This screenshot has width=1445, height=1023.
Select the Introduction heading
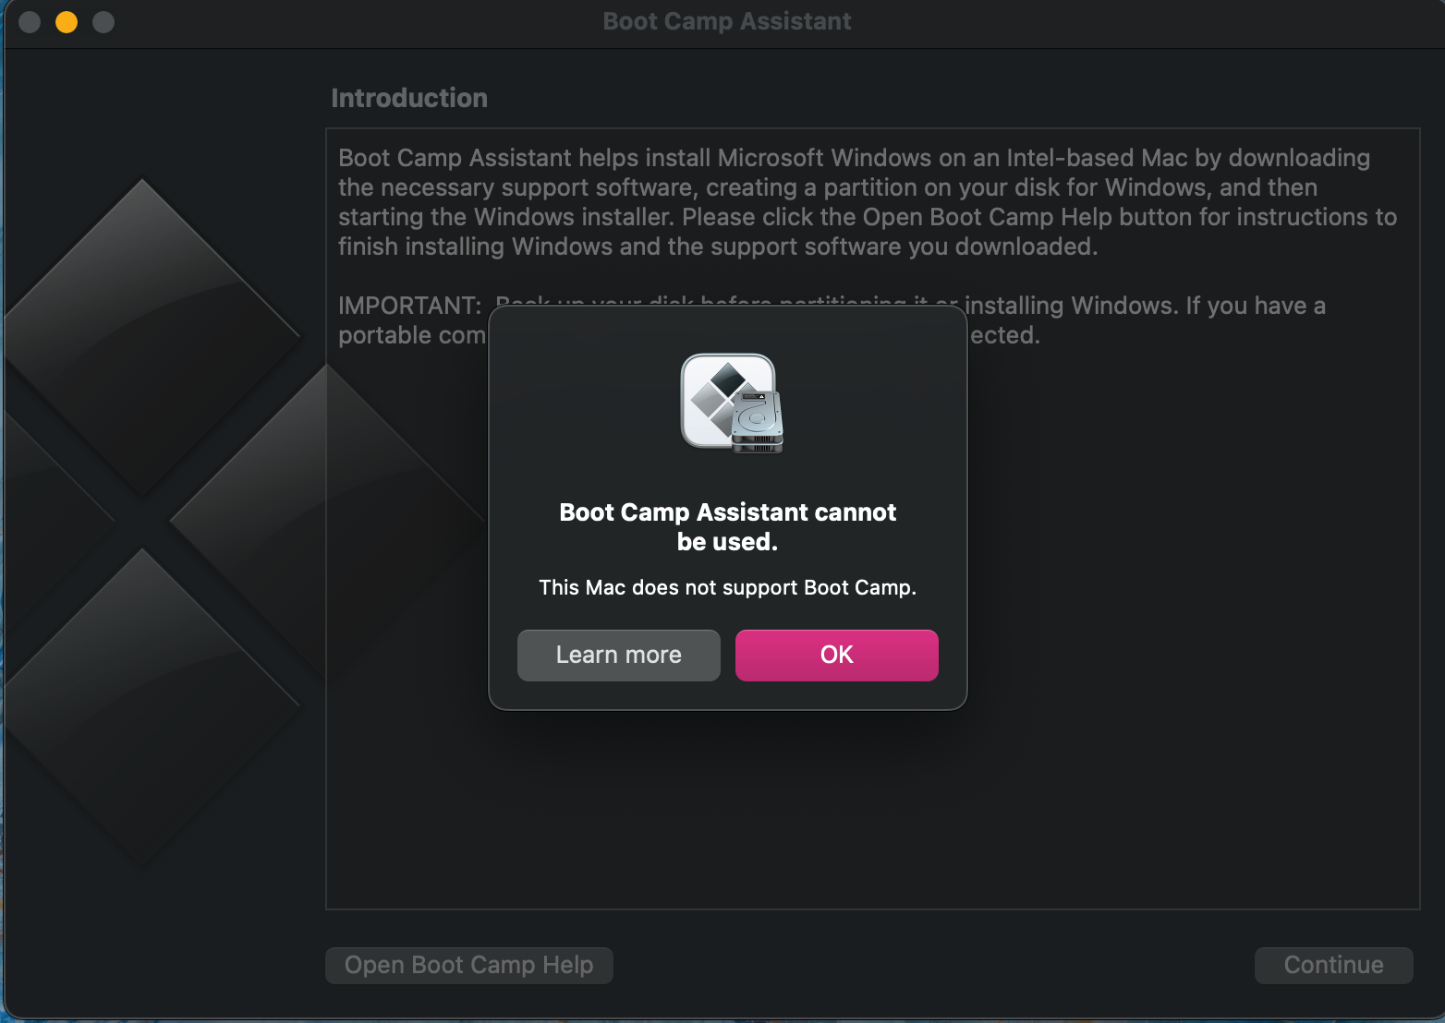coord(409,97)
